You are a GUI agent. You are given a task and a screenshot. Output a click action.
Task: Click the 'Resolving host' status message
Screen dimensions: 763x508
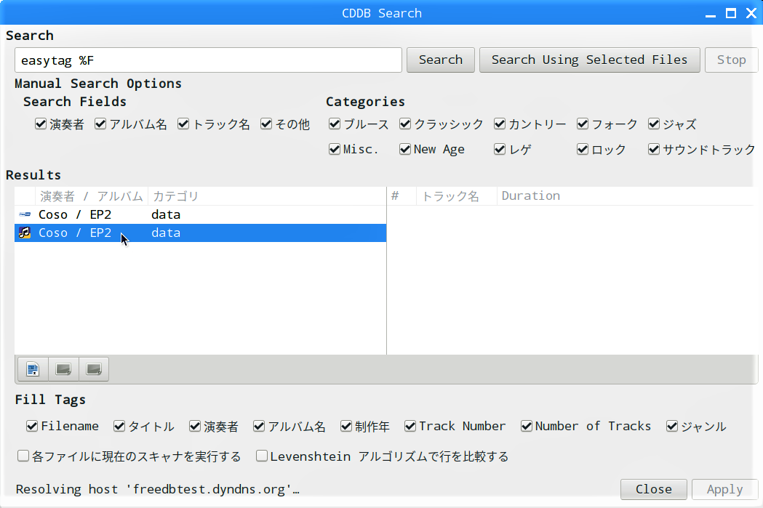pyautogui.click(x=157, y=490)
